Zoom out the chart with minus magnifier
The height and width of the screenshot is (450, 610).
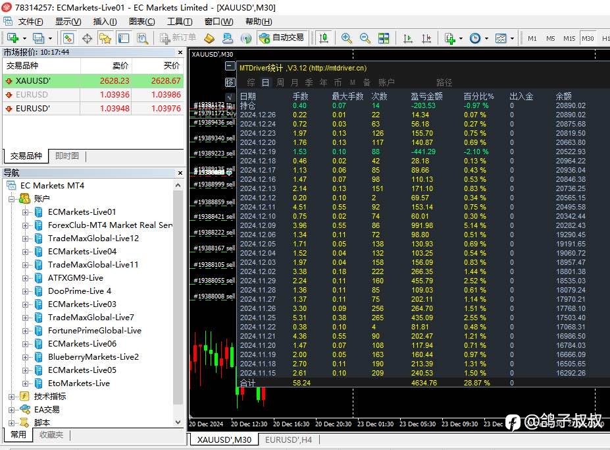(x=365, y=38)
